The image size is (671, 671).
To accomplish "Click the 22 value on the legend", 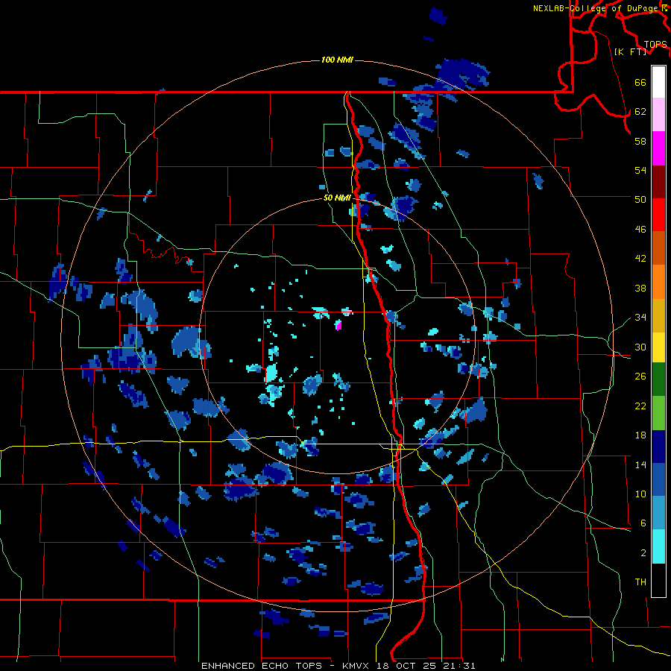I will tap(640, 406).
